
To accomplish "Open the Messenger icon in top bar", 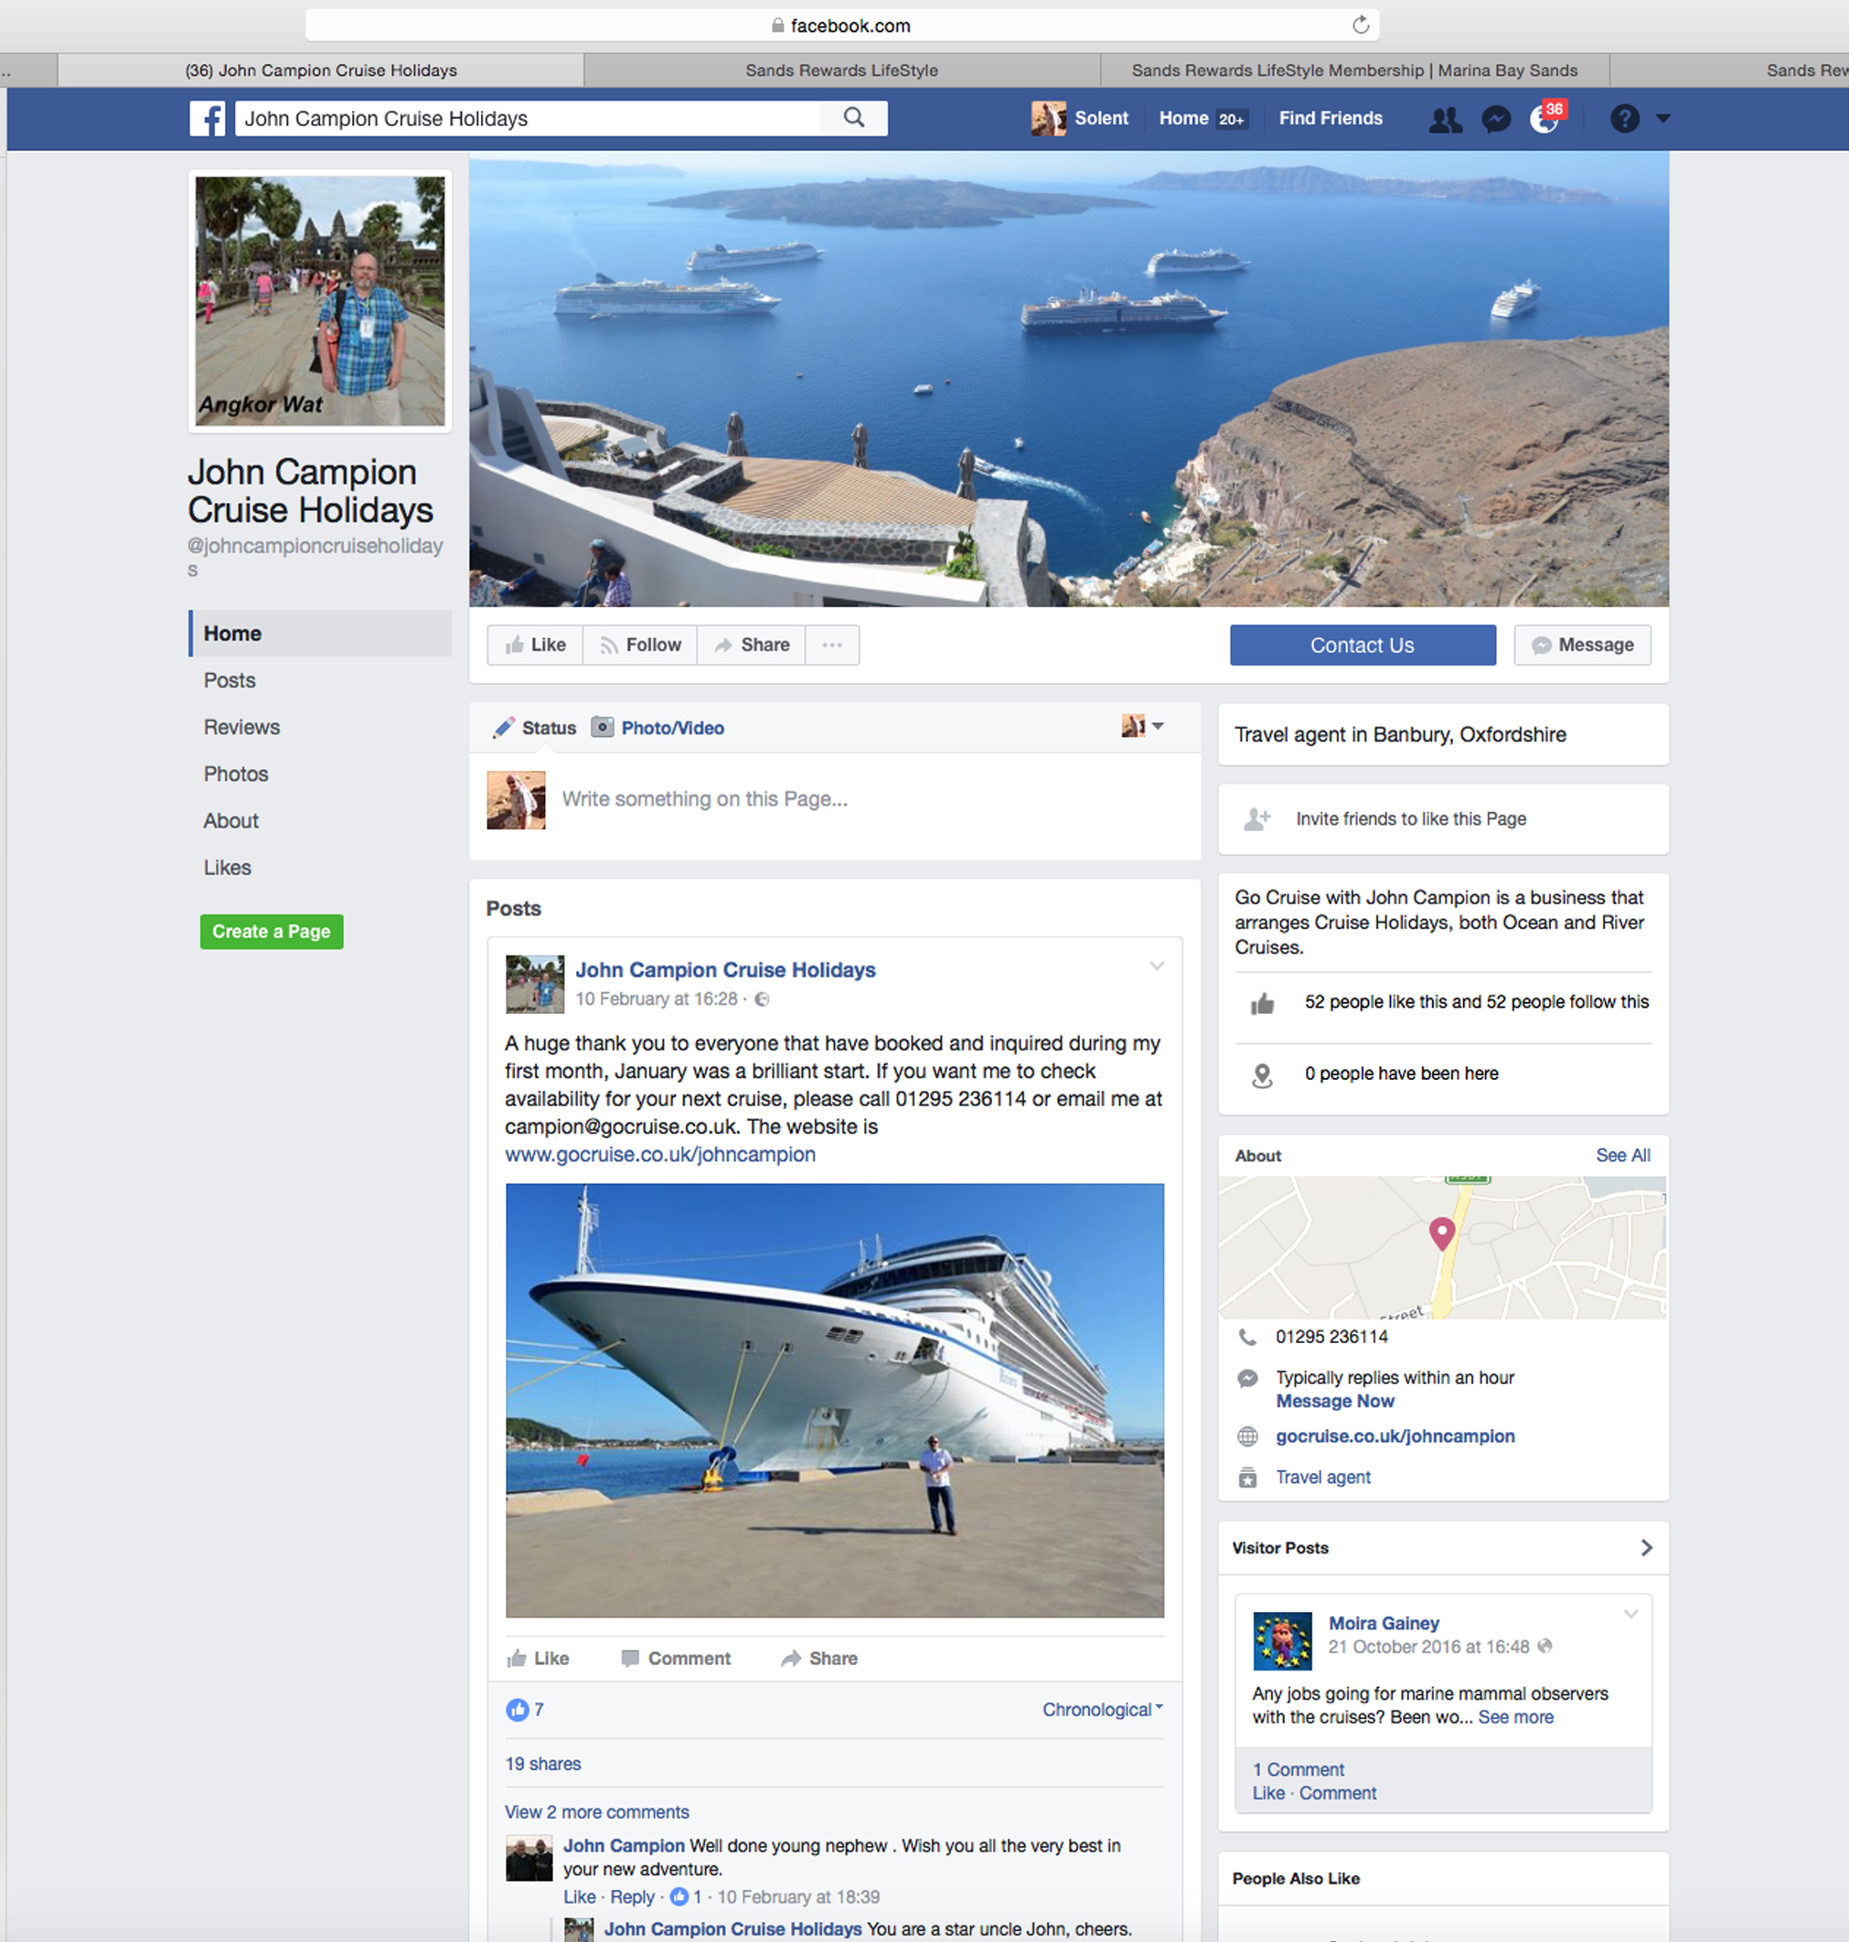I will [x=1495, y=119].
